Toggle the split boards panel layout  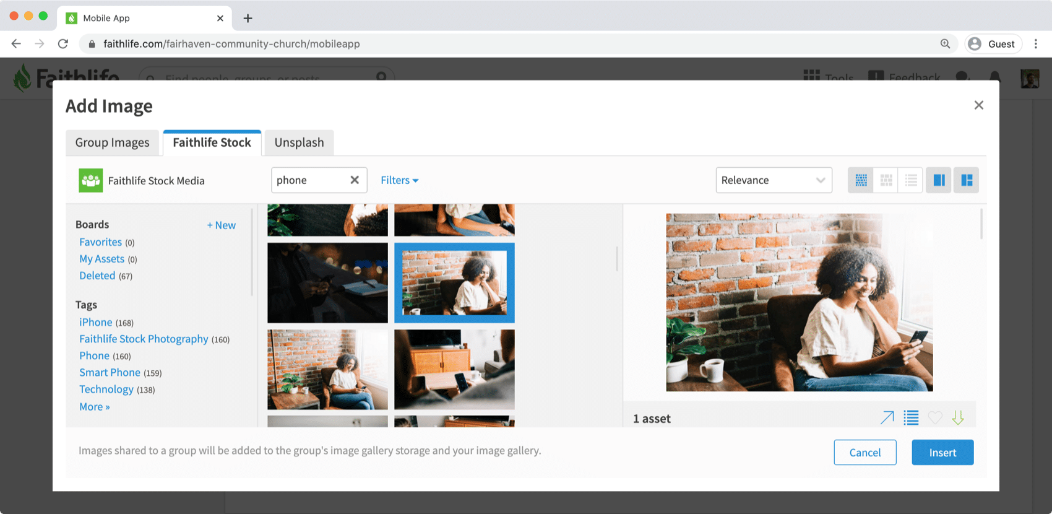tap(967, 180)
